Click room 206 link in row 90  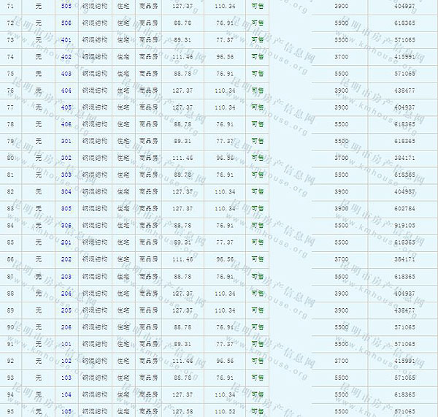[66, 326]
